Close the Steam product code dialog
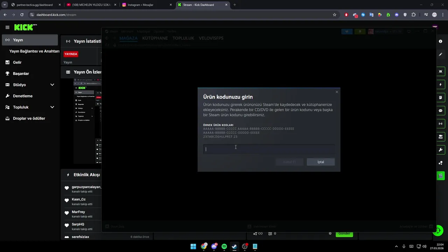 (337, 92)
